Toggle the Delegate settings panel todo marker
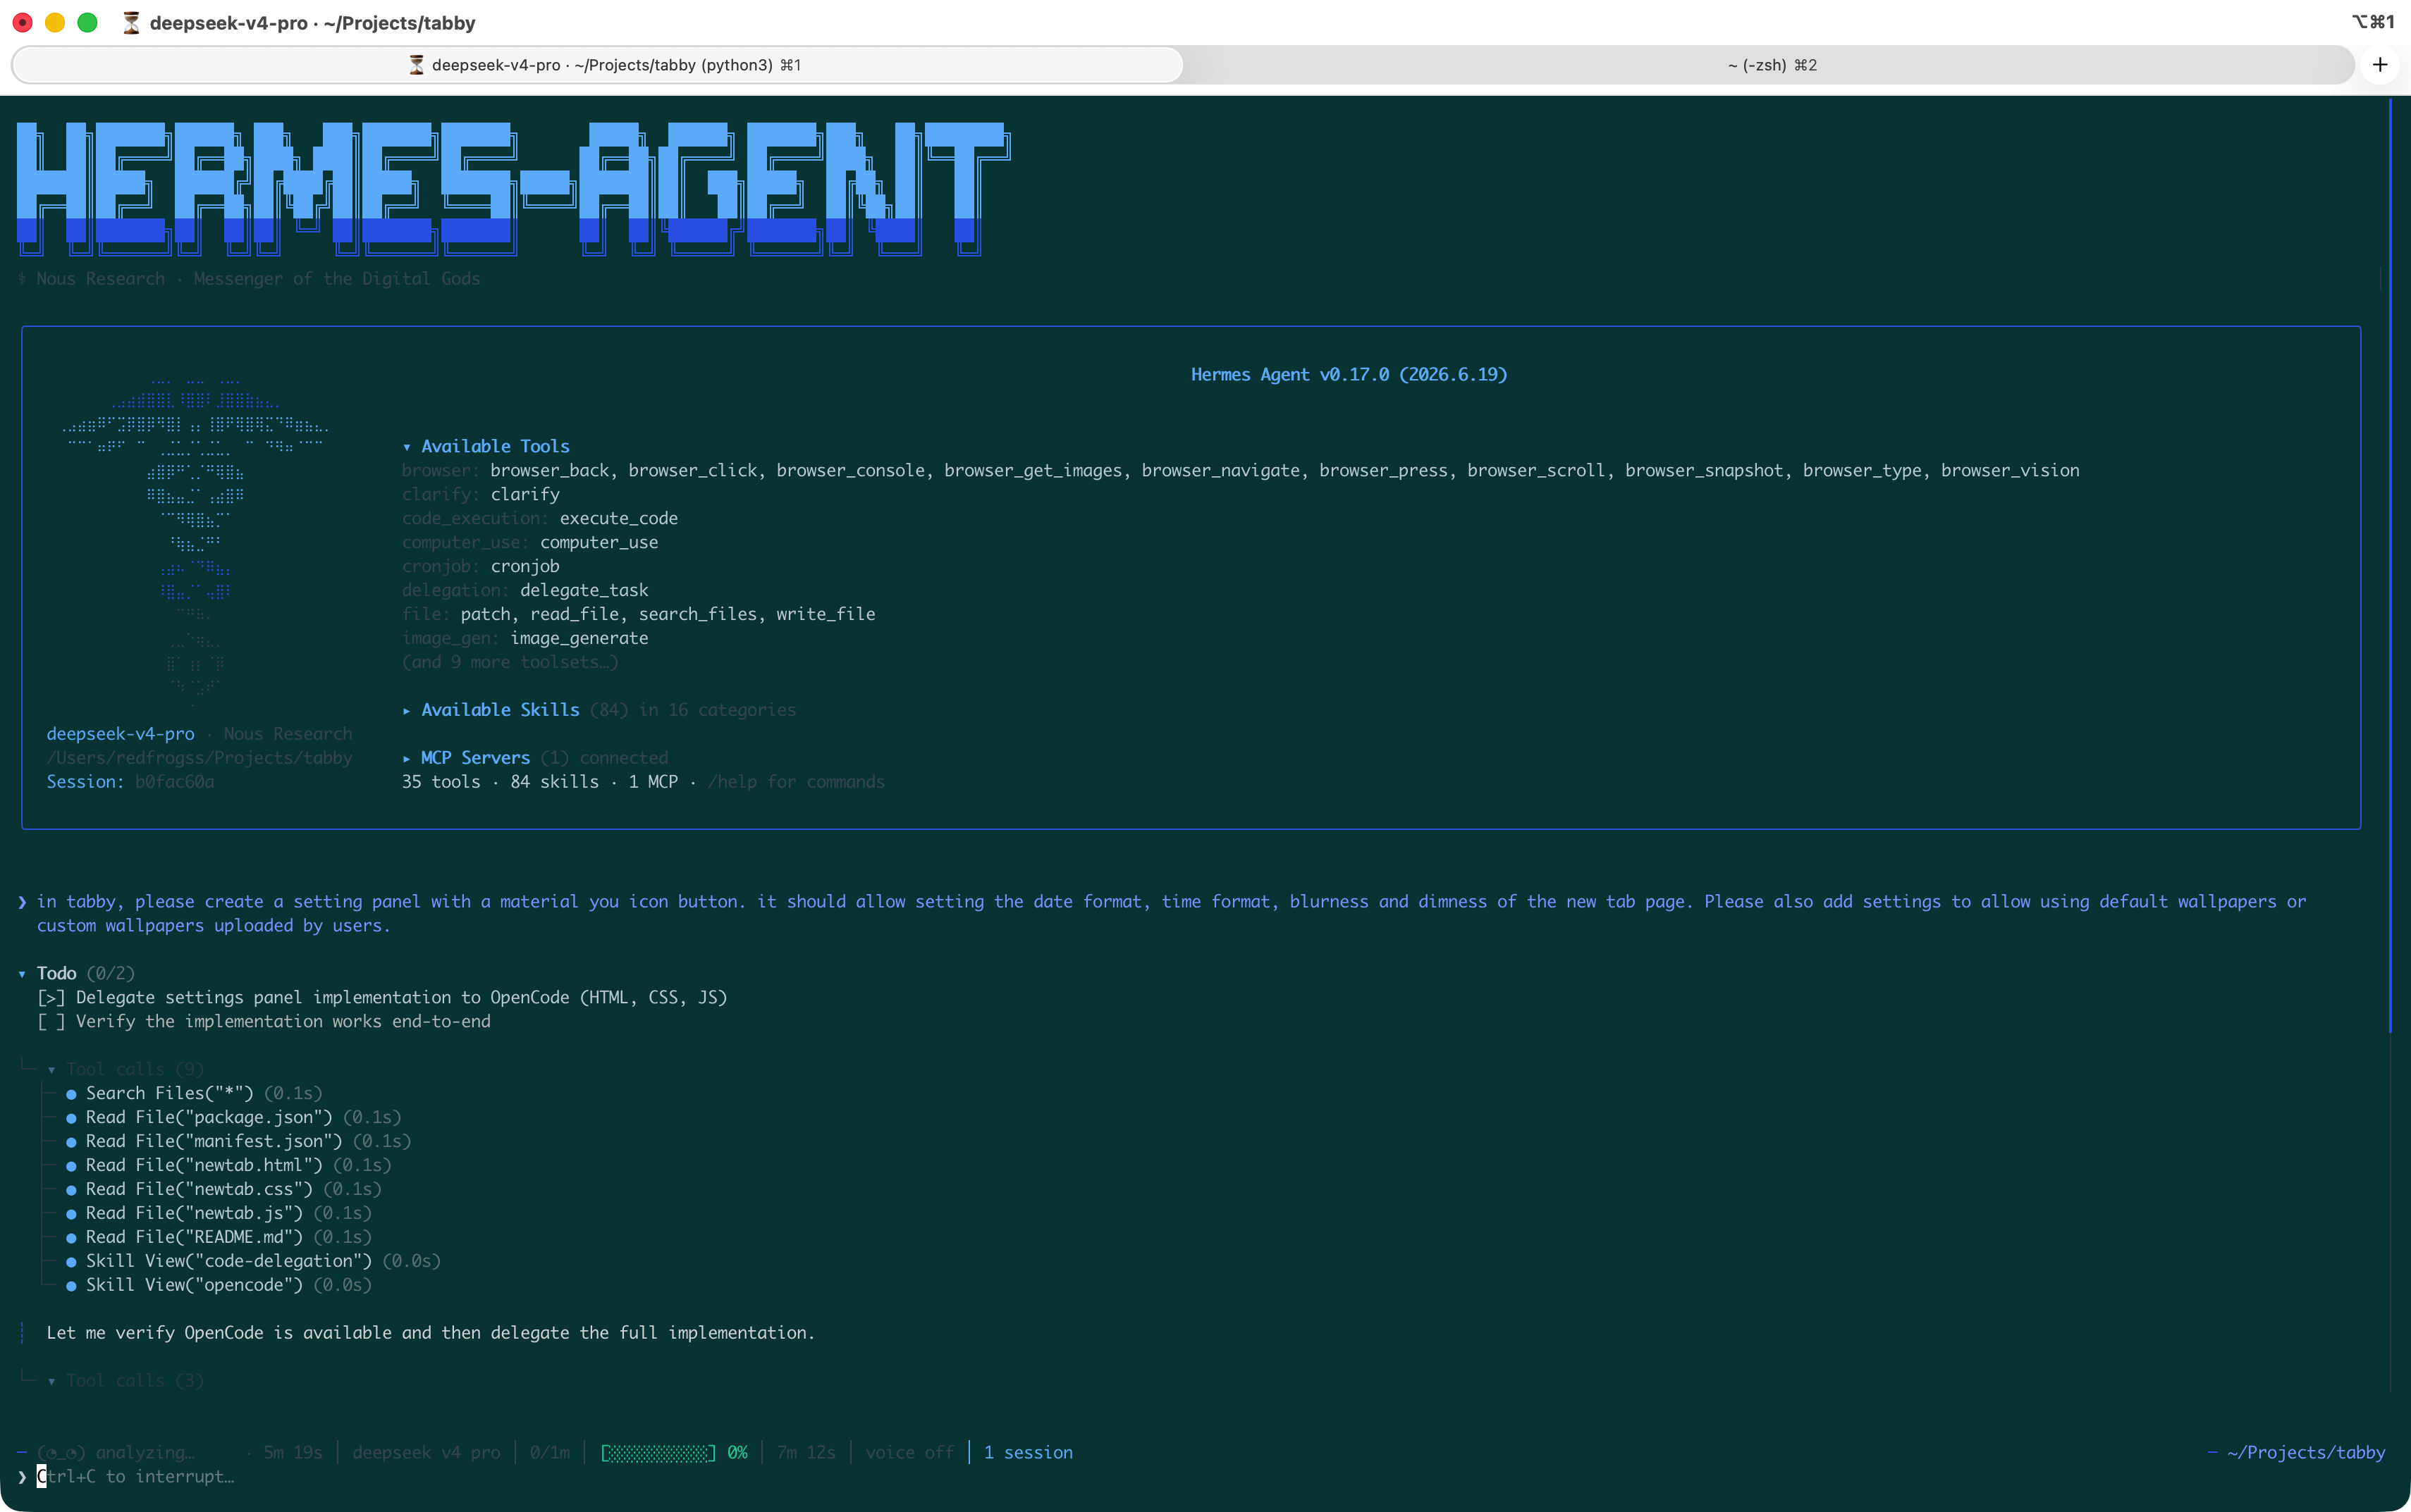This screenshot has height=1512, width=2411. coord(51,998)
